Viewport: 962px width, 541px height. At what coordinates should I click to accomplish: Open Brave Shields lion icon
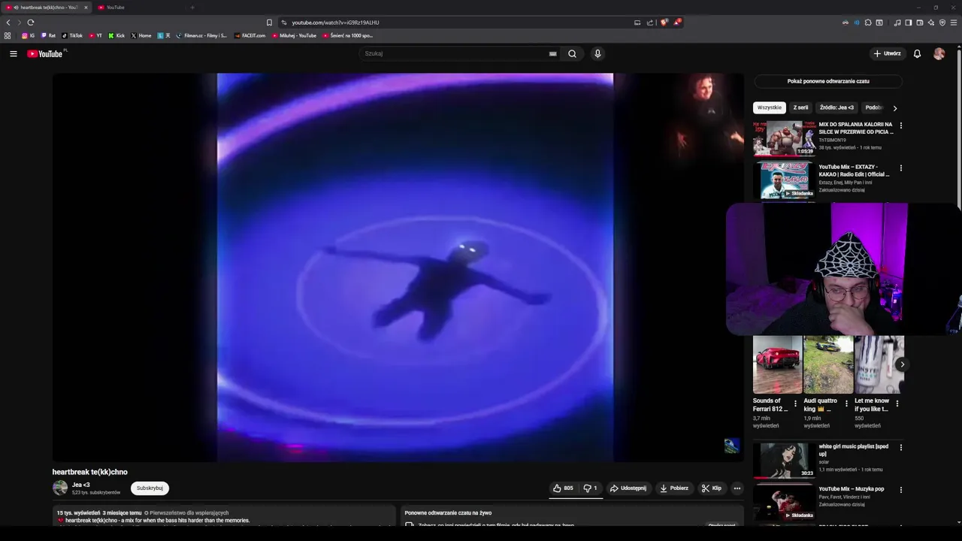(664, 23)
